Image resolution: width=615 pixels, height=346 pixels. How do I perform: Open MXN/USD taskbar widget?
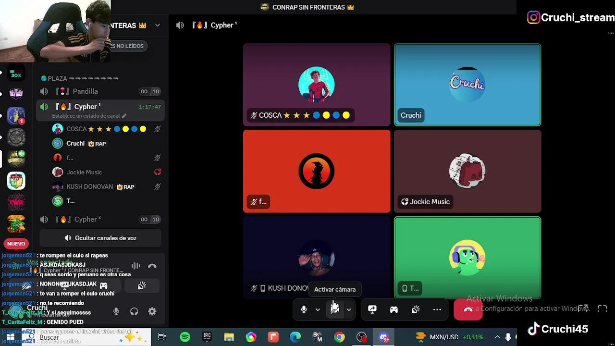tap(449, 337)
